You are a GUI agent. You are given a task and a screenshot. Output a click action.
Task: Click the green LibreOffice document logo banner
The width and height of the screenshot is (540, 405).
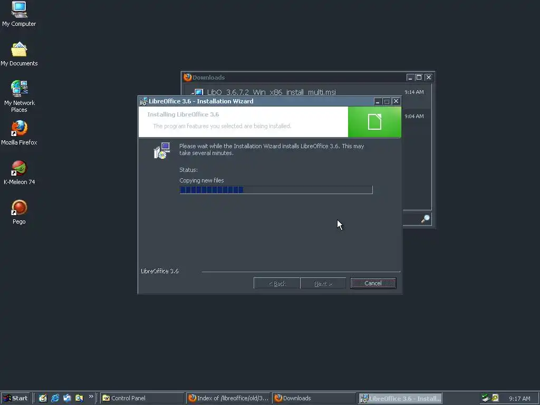[x=374, y=122]
